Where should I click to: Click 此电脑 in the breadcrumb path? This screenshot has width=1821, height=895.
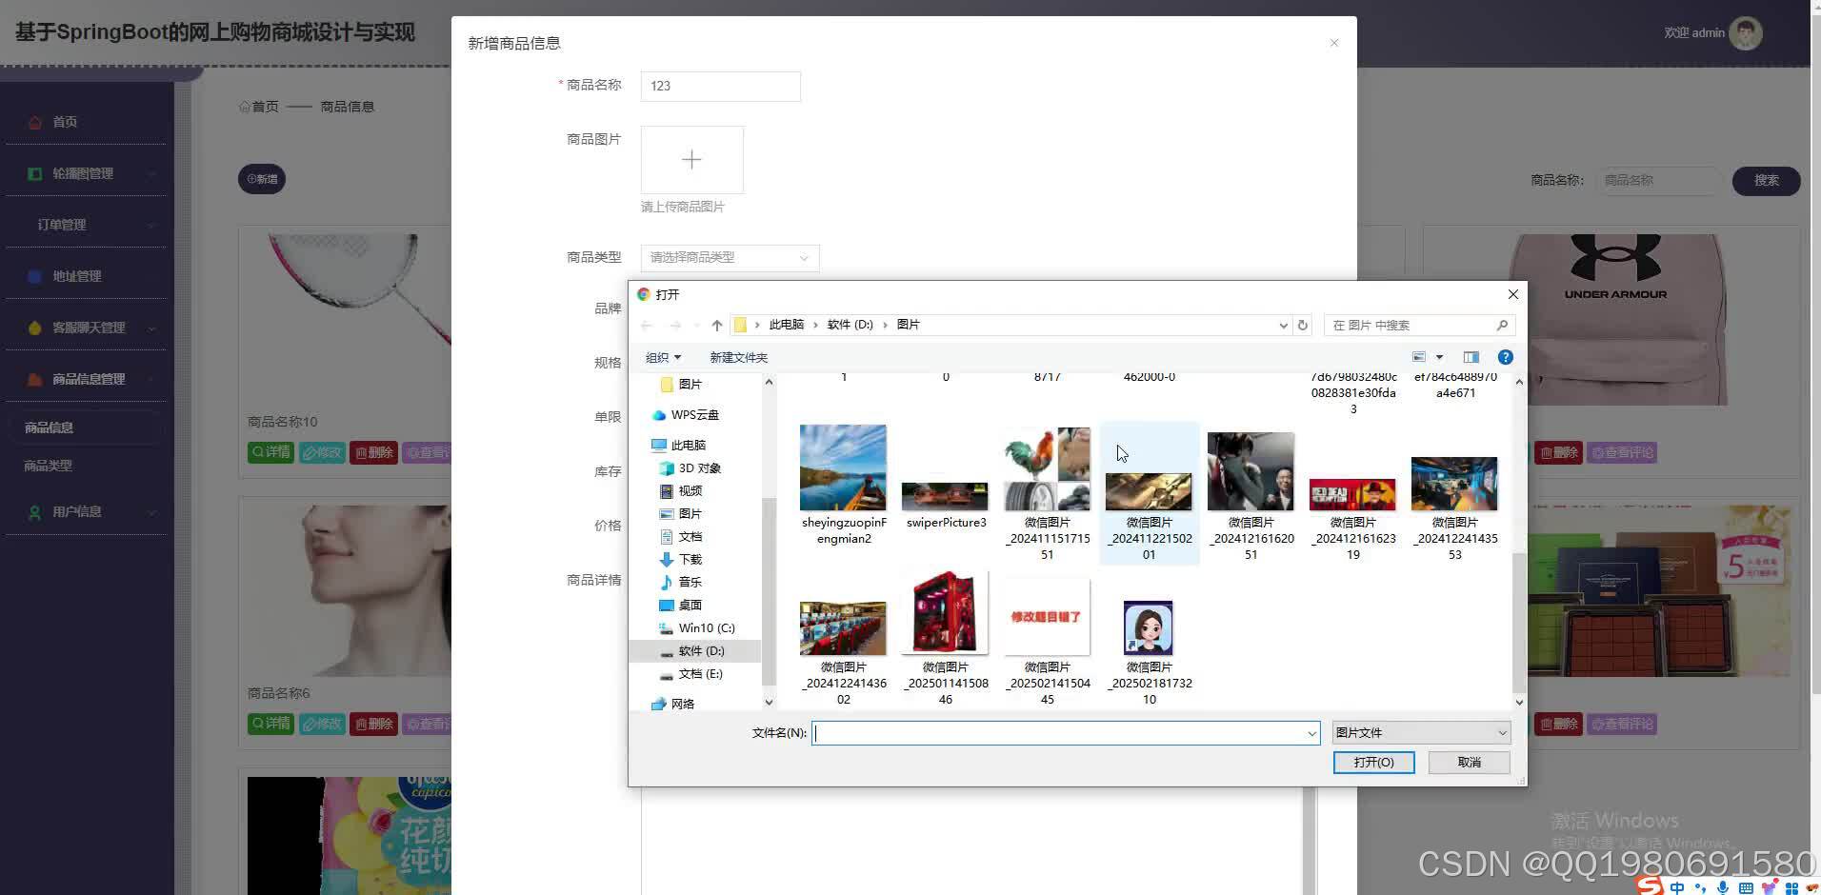tap(786, 325)
